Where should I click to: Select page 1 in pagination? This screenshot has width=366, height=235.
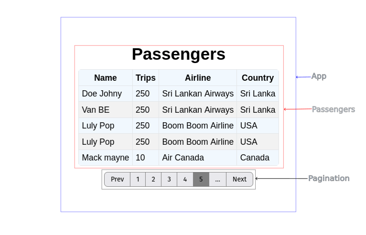click(x=138, y=179)
